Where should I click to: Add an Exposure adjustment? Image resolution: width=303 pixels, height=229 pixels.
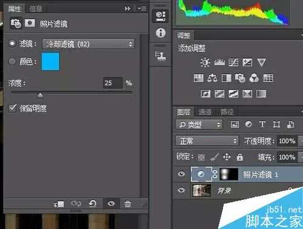coord(247,62)
